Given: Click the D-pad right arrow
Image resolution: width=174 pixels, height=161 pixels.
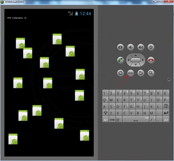Looking at the screenshot, I should click(x=143, y=60).
